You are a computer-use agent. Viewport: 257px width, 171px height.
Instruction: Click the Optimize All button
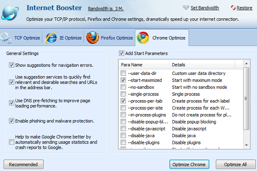pos(236,164)
